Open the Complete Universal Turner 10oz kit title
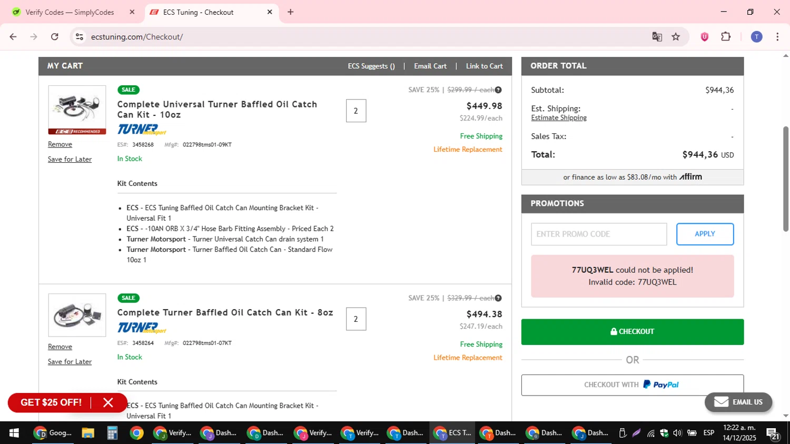This screenshot has height=444, width=790. 217,109
